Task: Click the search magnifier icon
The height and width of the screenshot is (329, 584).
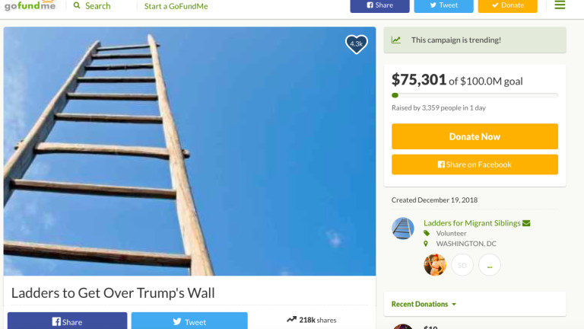Action: (77, 5)
